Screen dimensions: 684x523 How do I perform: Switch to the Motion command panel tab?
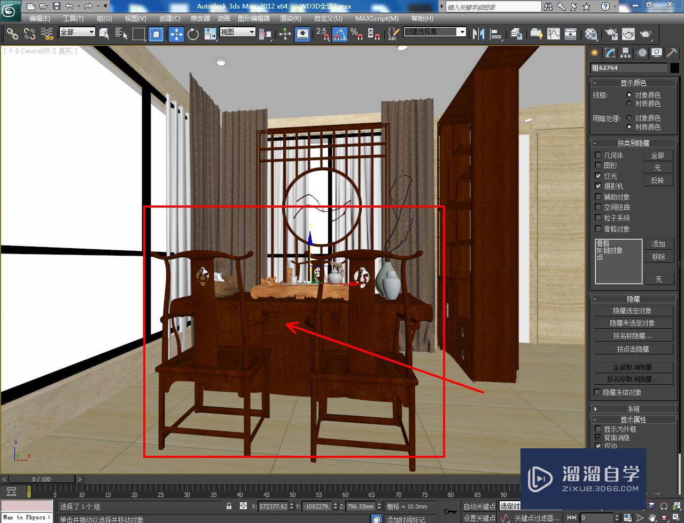point(641,53)
